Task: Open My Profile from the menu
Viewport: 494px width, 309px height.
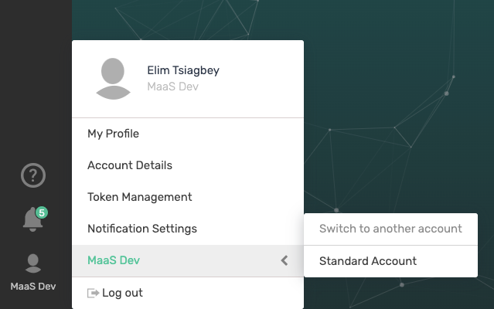Action: [x=113, y=134]
